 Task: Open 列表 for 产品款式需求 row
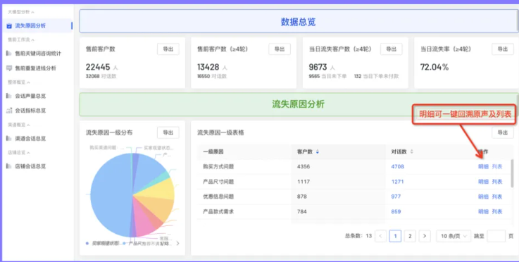coord(497,212)
